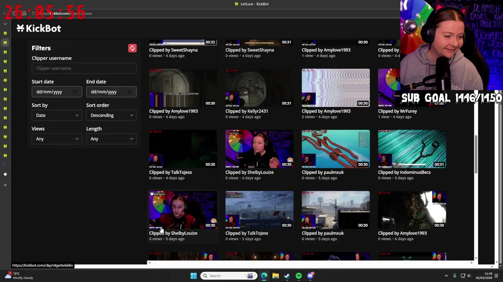Click the page vertical scrollbar thumb
This screenshot has width=503, height=282.
click(x=476, y=155)
